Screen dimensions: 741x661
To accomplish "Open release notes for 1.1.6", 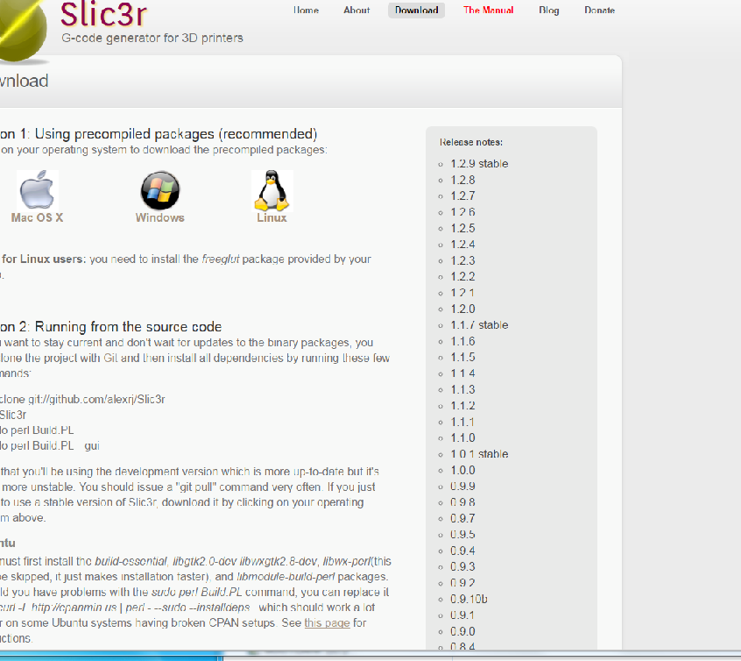I will (462, 341).
